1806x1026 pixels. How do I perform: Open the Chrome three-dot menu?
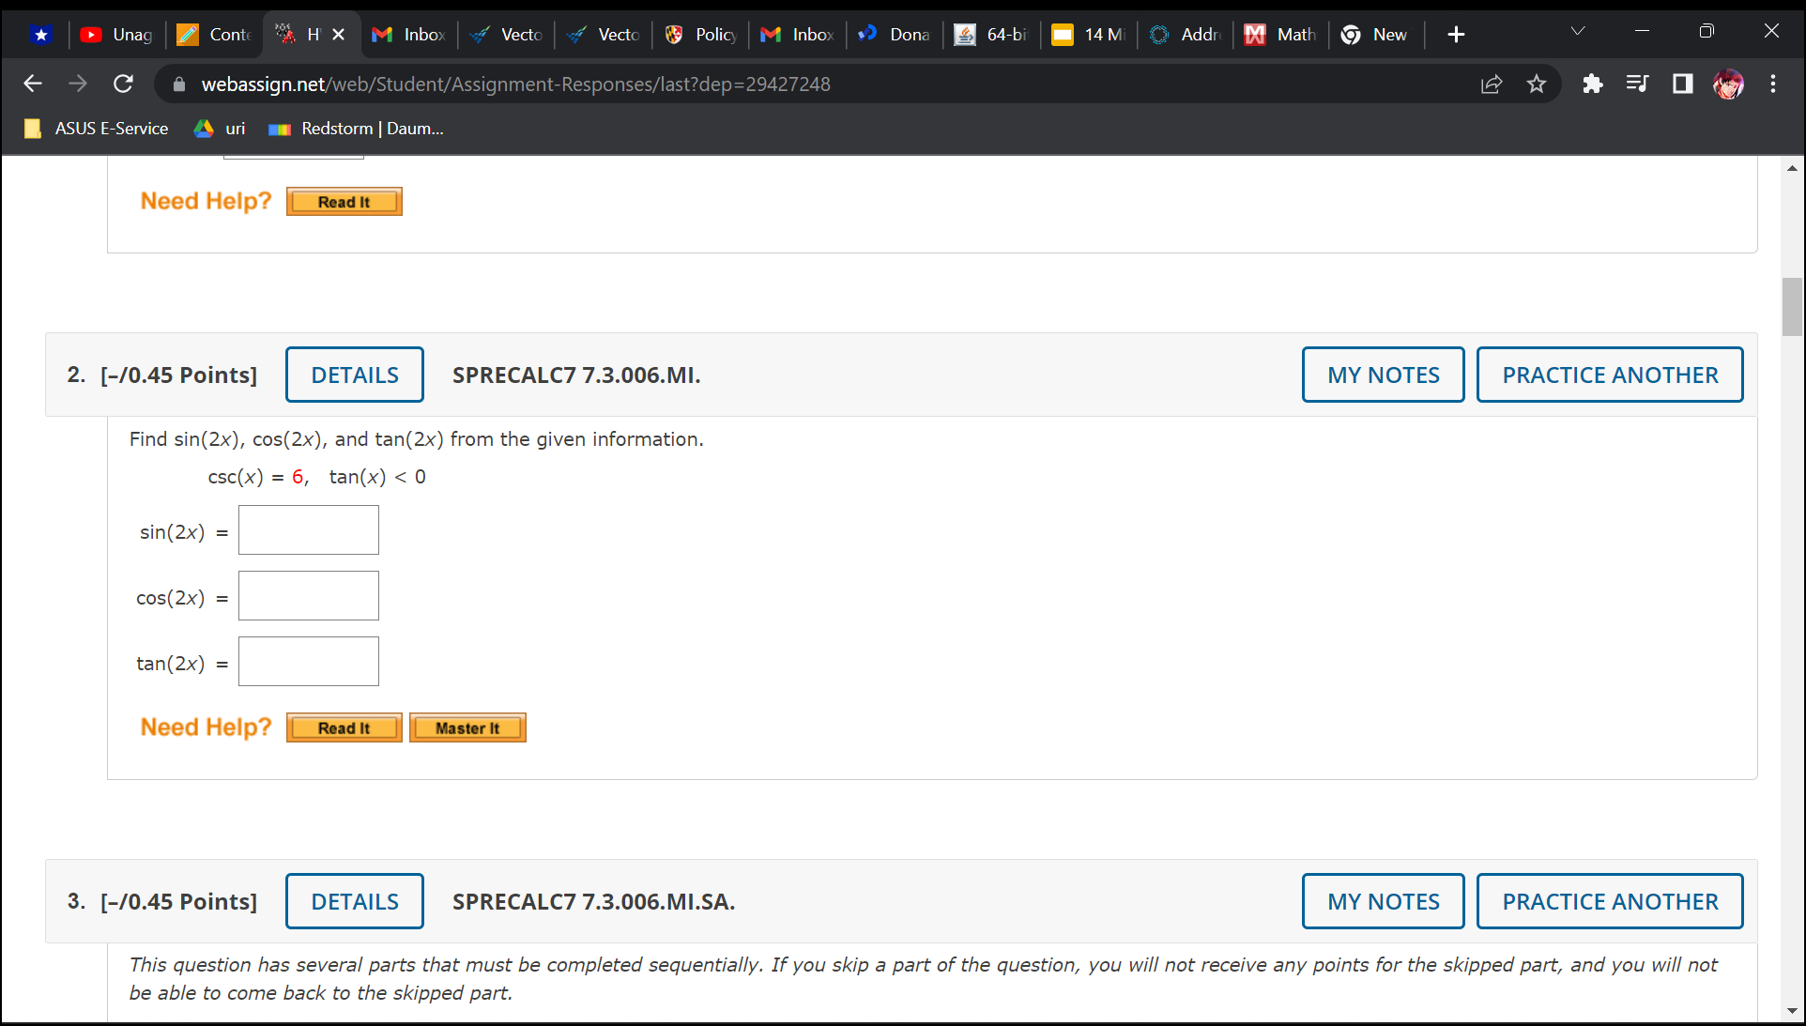pyautogui.click(x=1773, y=84)
